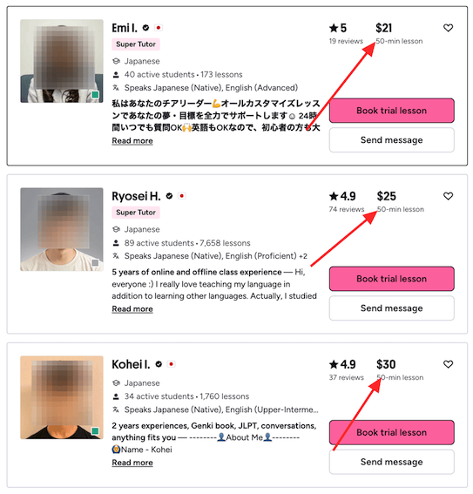
Task: Expand Ryosei H.'s bio via Read more
Action: 132,309
